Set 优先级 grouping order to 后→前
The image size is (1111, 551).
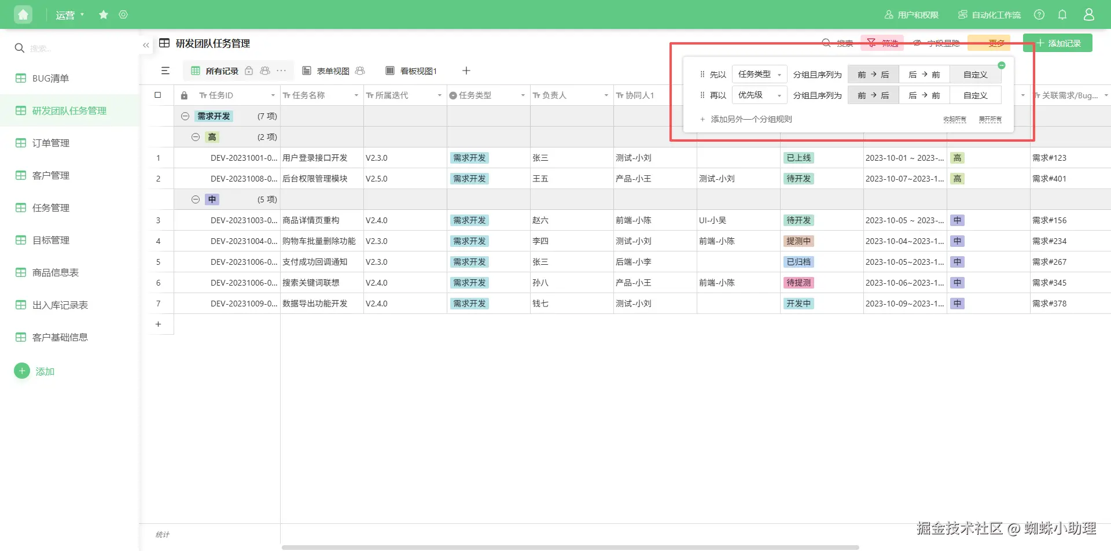[x=924, y=95]
